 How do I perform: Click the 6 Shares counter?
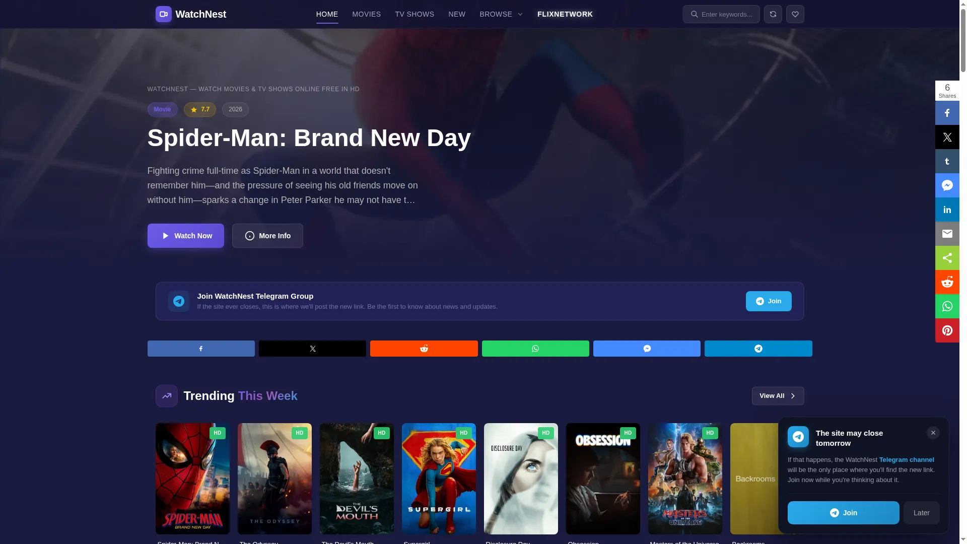pyautogui.click(x=947, y=91)
